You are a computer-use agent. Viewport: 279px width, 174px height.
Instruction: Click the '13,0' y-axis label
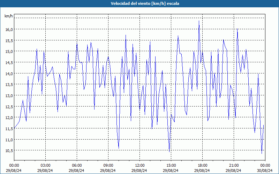pyautogui.click(x=9, y=95)
